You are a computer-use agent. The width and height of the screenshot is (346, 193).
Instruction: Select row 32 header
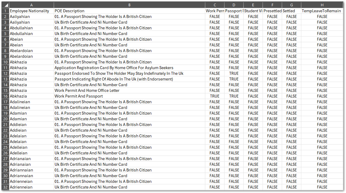[6, 187]
